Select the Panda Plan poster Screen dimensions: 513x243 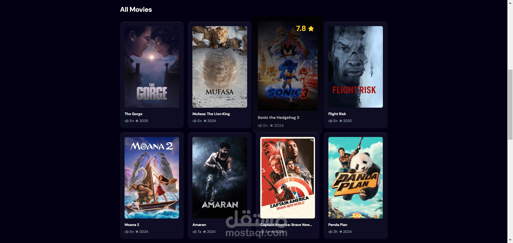[x=355, y=178]
